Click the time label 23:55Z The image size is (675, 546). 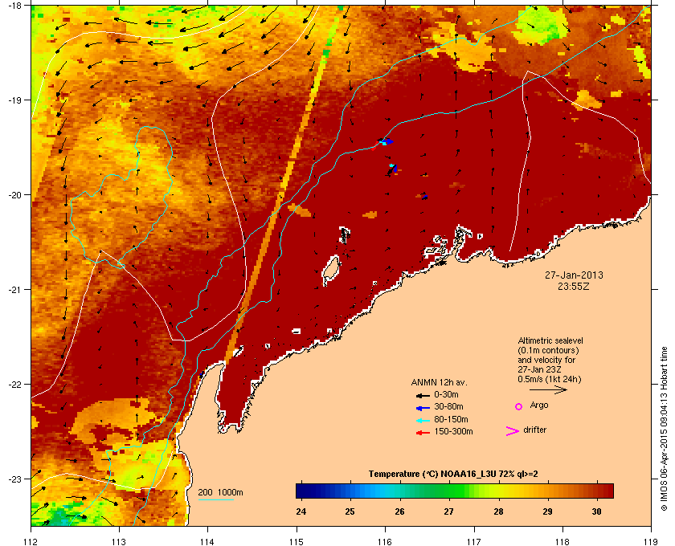click(574, 286)
